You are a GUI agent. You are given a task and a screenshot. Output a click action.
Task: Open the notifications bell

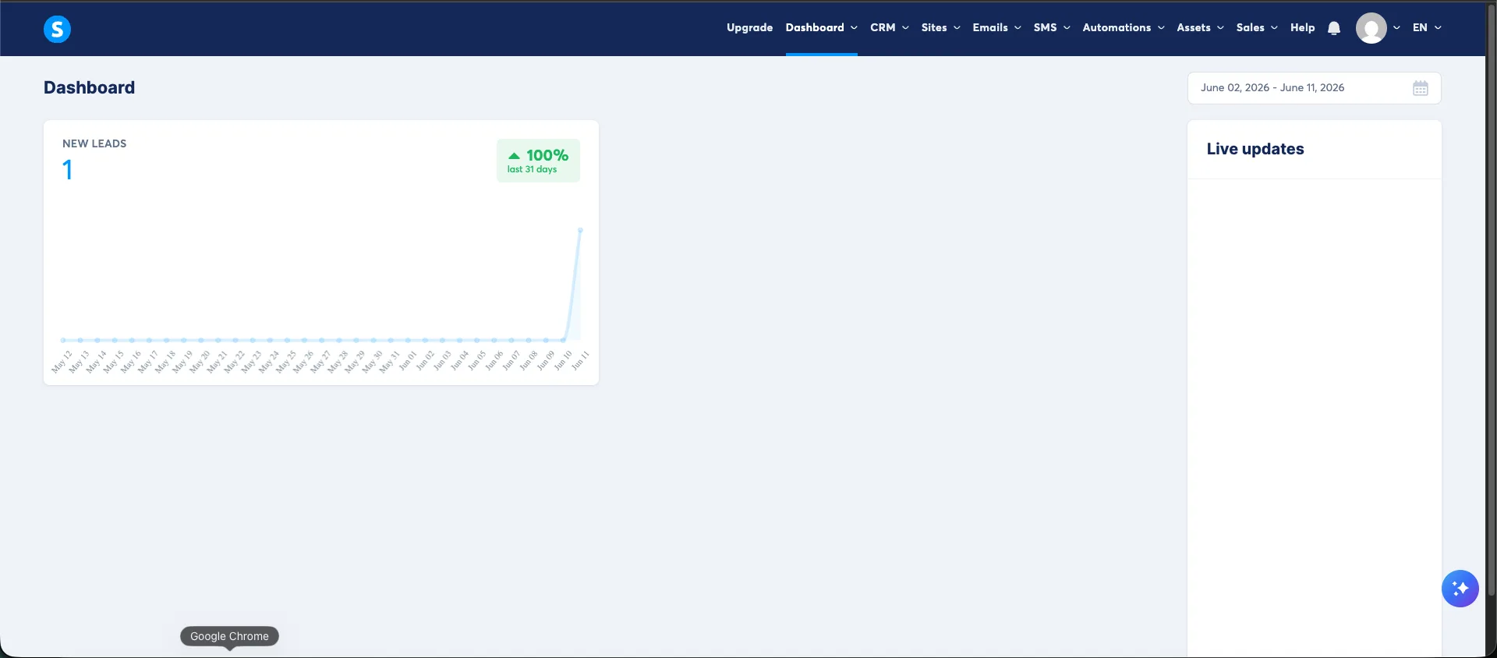tap(1334, 28)
